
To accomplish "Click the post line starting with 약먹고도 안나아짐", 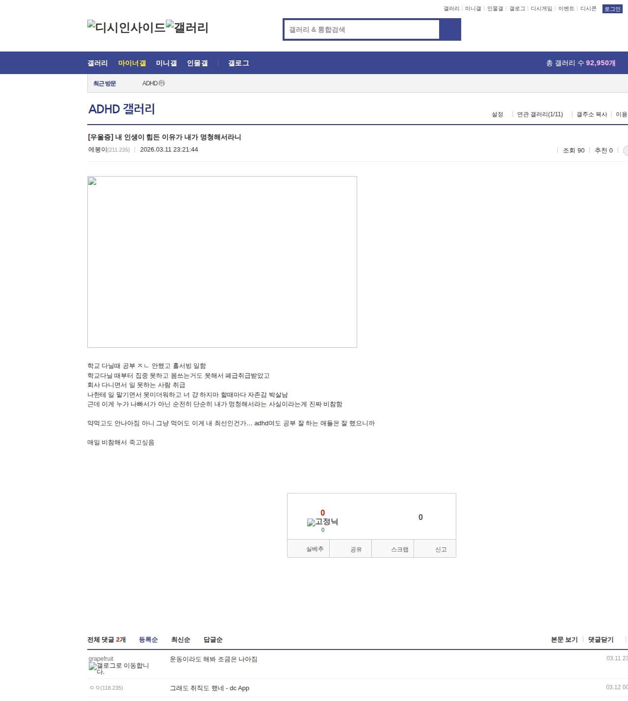I will (x=231, y=423).
